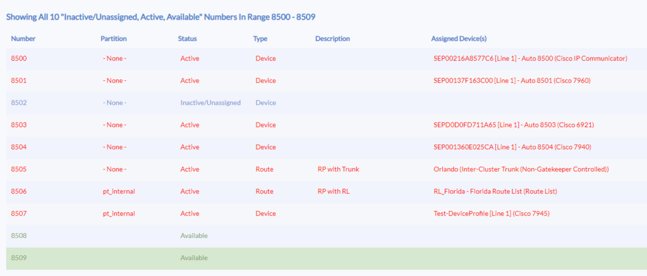
Task: Click - None - partition for 8505
Action: (x=115, y=169)
